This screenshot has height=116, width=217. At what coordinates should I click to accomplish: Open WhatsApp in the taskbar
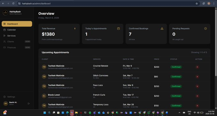[149, 113]
